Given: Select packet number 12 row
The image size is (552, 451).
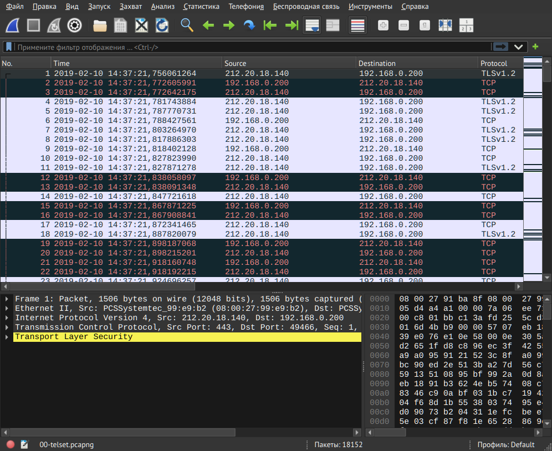Looking at the screenshot, I should (x=262, y=177).
